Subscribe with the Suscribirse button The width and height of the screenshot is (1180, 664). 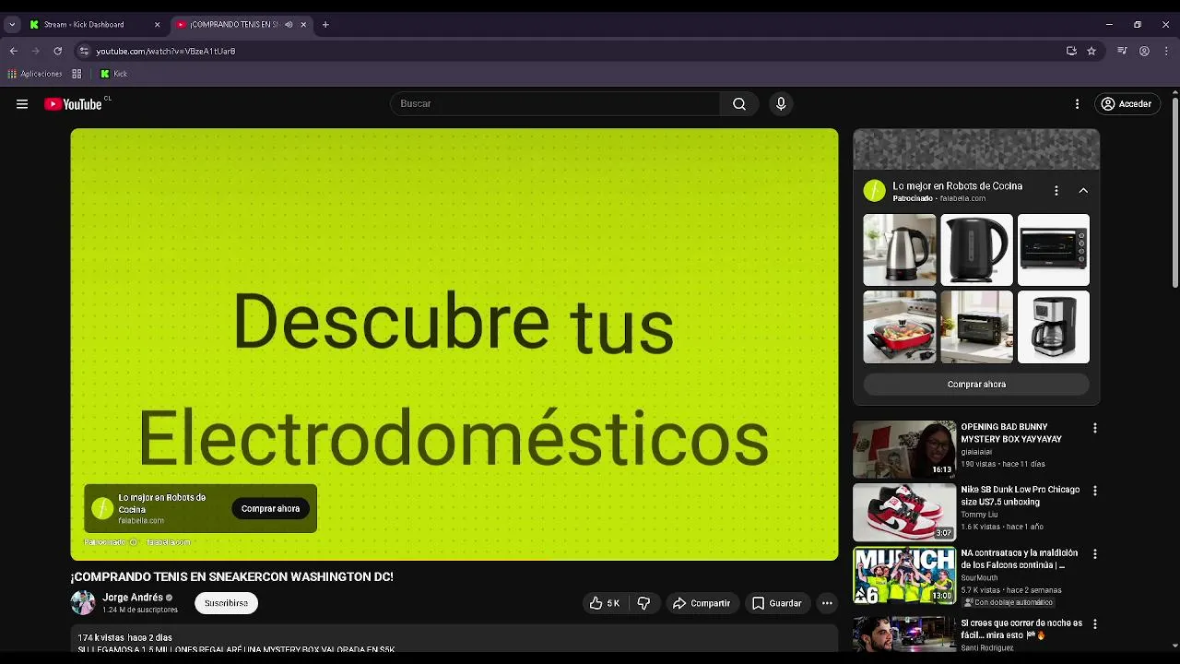[x=226, y=603]
